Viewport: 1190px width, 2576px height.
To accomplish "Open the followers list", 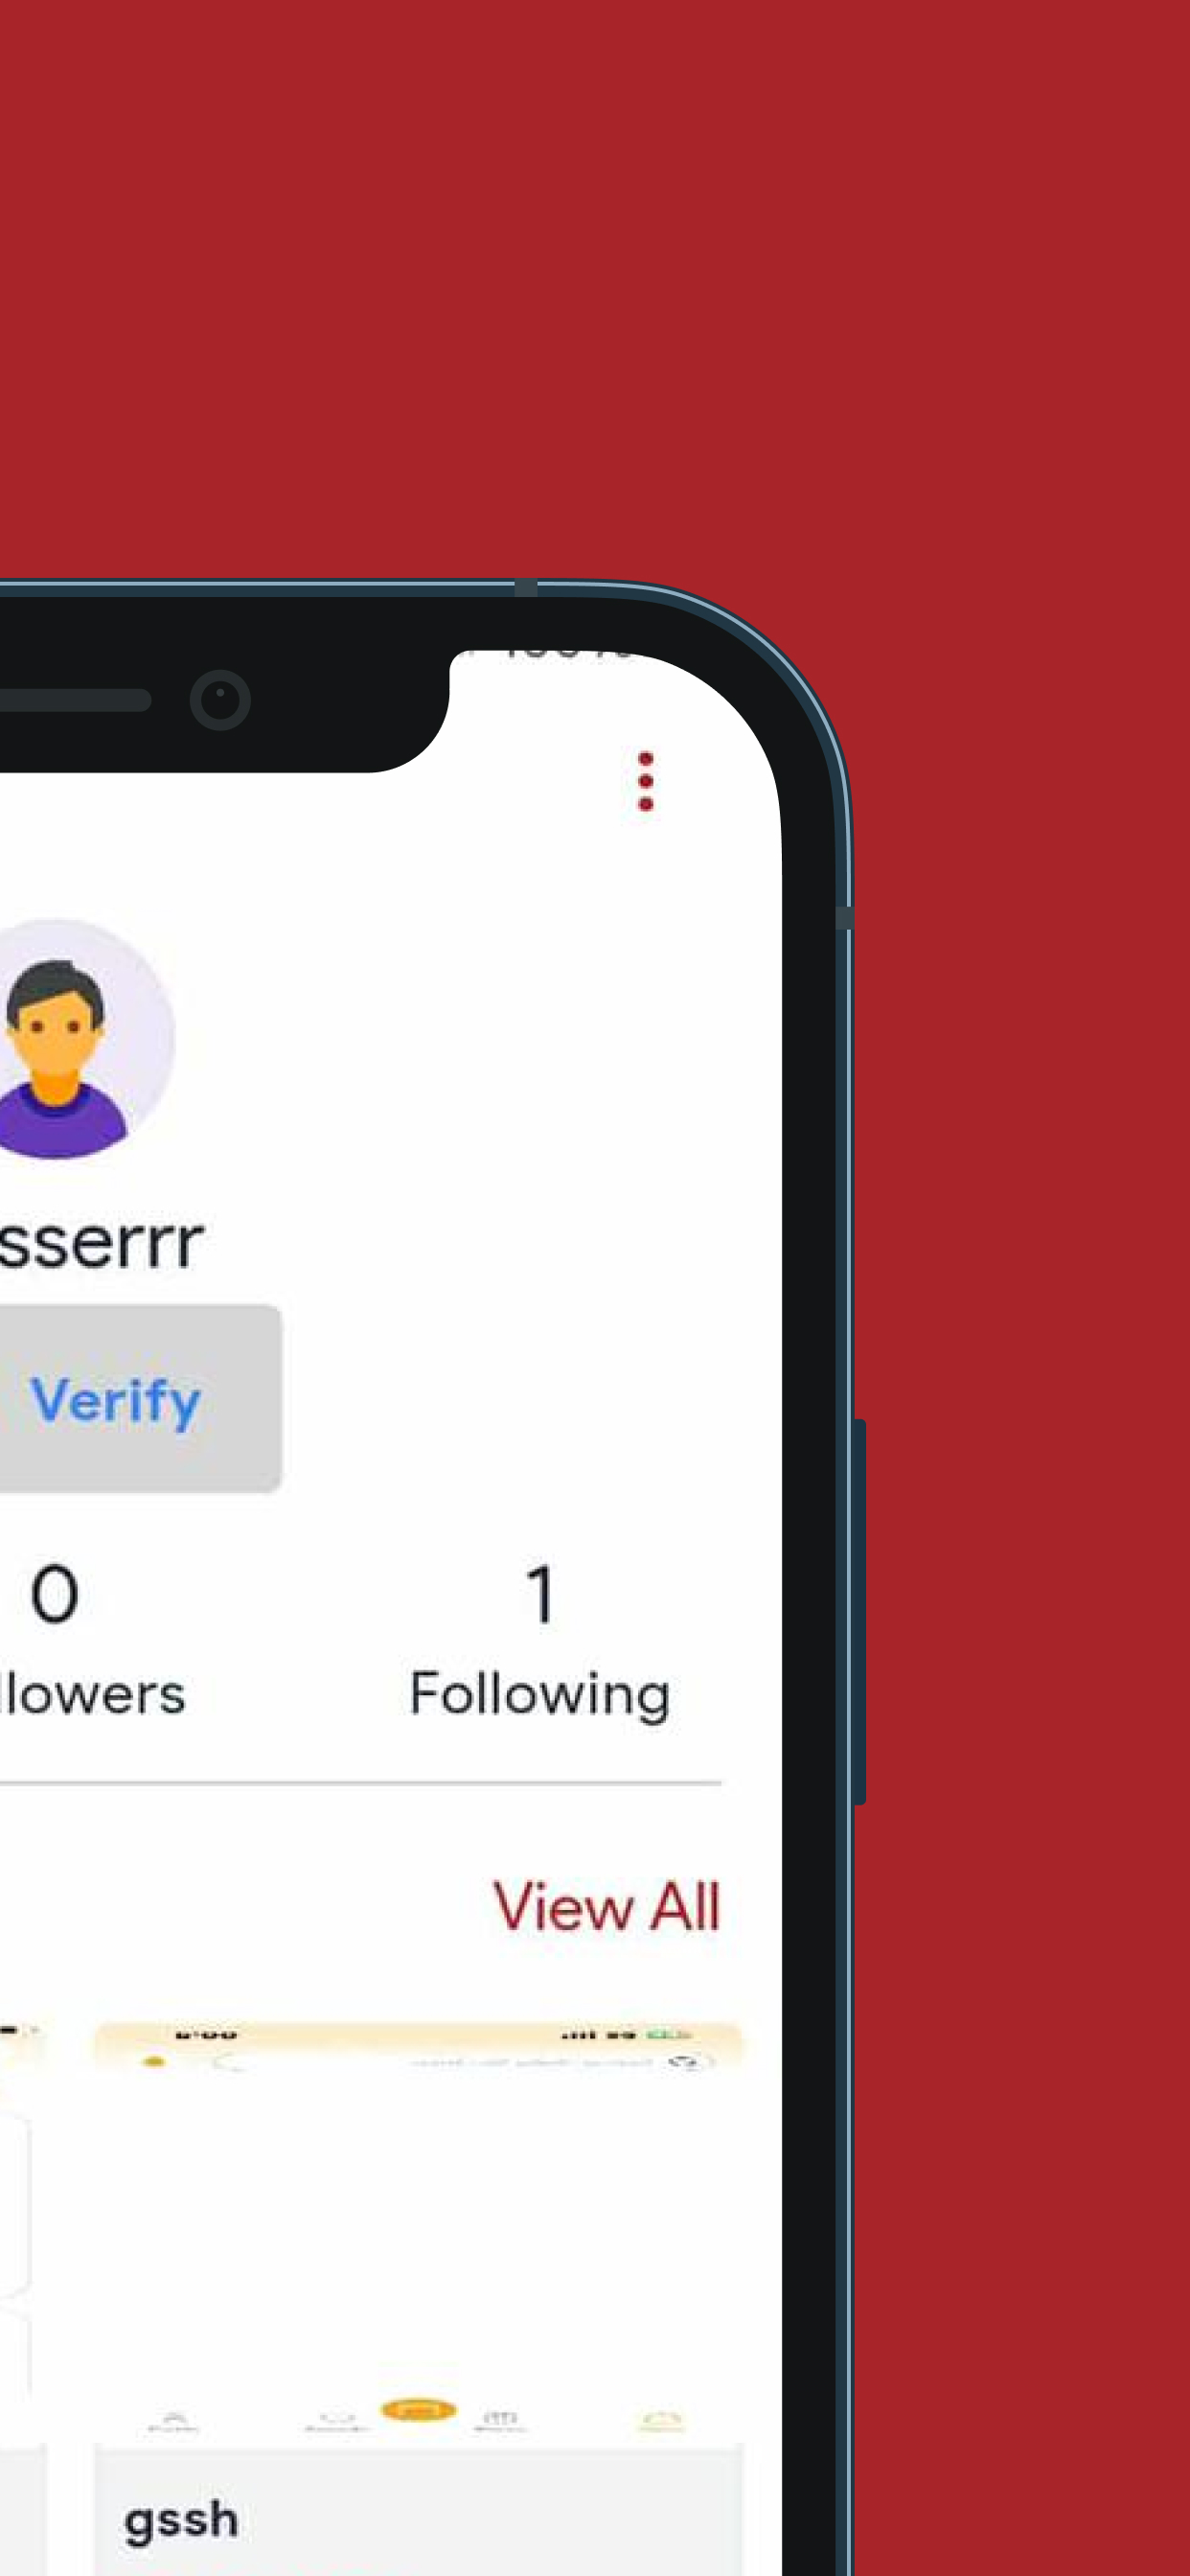I will tap(92, 1694).
